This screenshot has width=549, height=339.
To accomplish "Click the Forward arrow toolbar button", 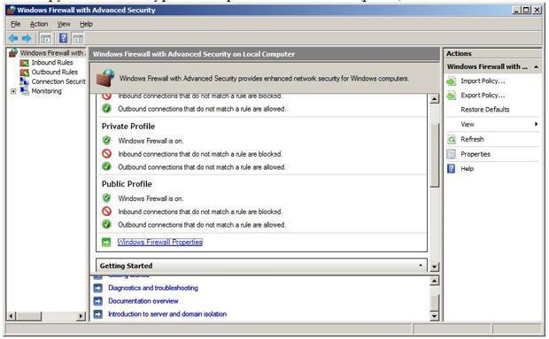I will point(27,38).
